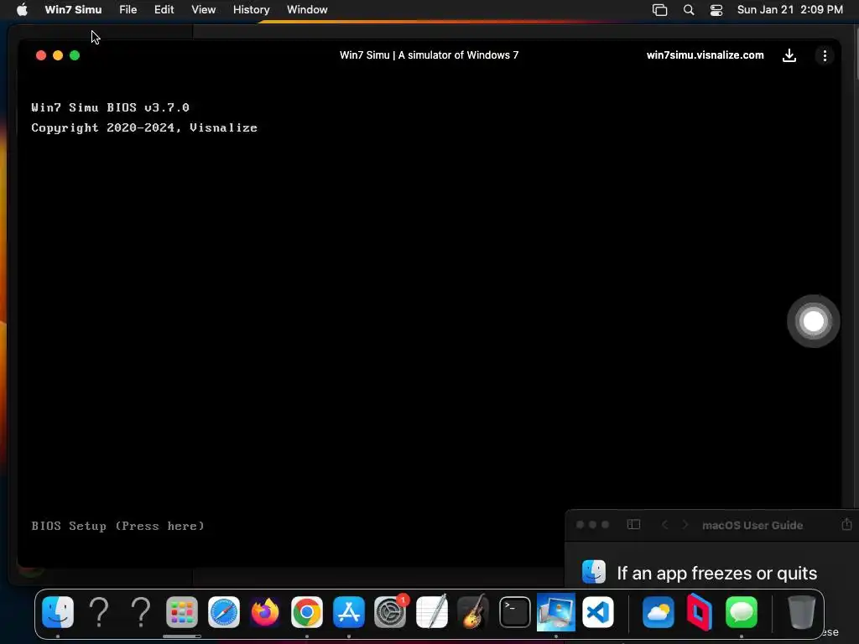859x644 pixels.
Task: Click the Stage Manager icon in menu bar
Action: click(659, 10)
